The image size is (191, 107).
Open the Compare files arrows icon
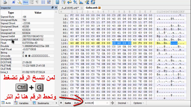point(69,2)
